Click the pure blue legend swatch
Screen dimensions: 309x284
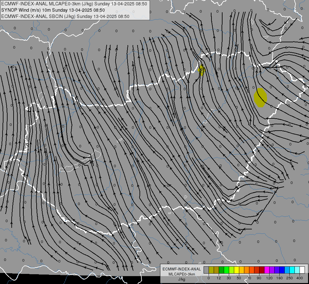(x=282, y=270)
